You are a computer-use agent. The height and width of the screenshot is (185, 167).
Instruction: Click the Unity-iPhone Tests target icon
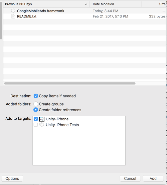click(x=42, y=125)
